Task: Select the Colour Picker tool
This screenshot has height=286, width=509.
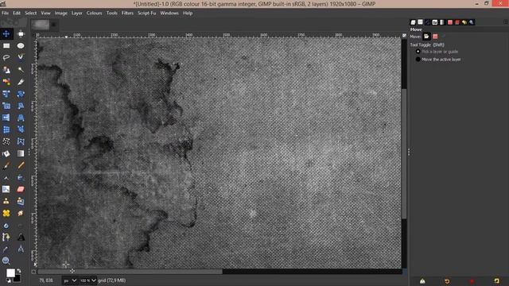Action: pyautogui.click(x=6, y=249)
